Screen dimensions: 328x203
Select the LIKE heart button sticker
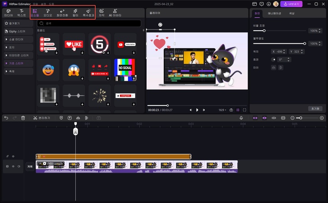(x=74, y=44)
